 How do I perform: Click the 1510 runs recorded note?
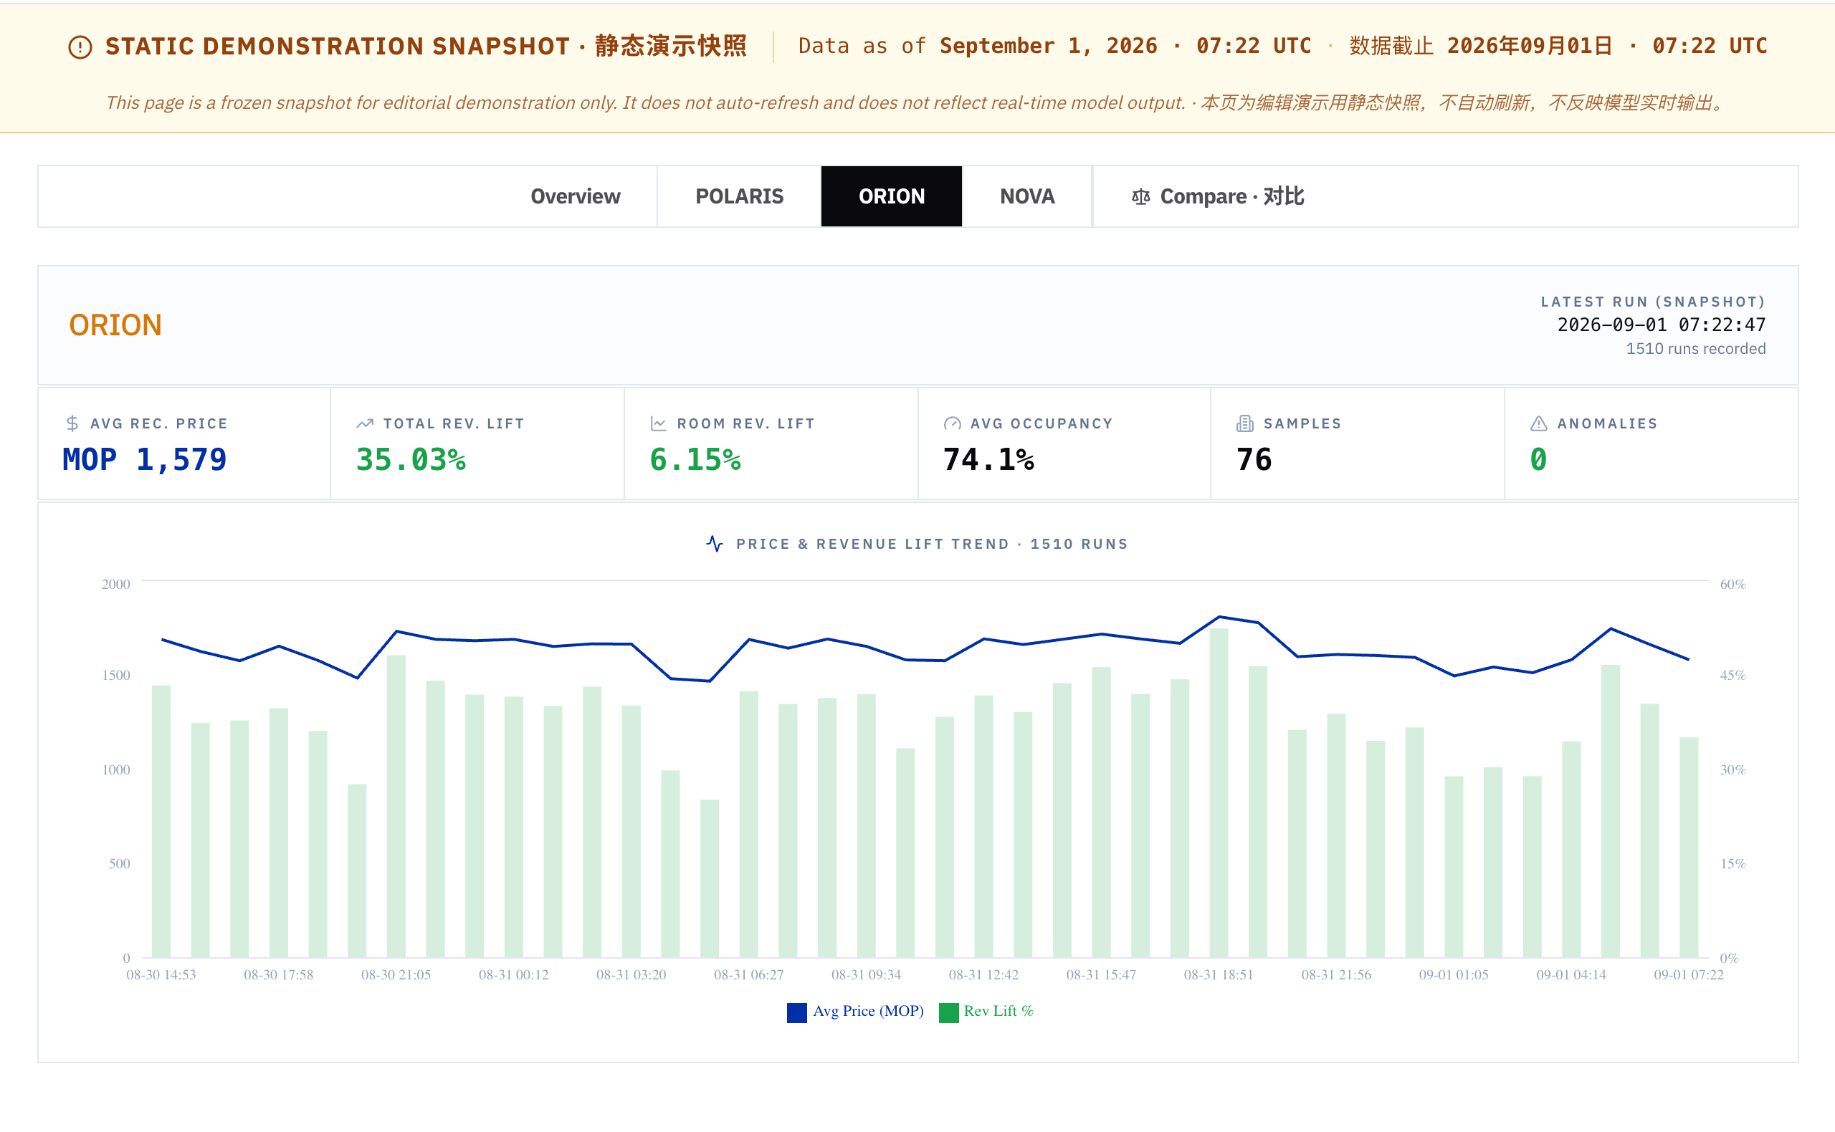point(1696,349)
